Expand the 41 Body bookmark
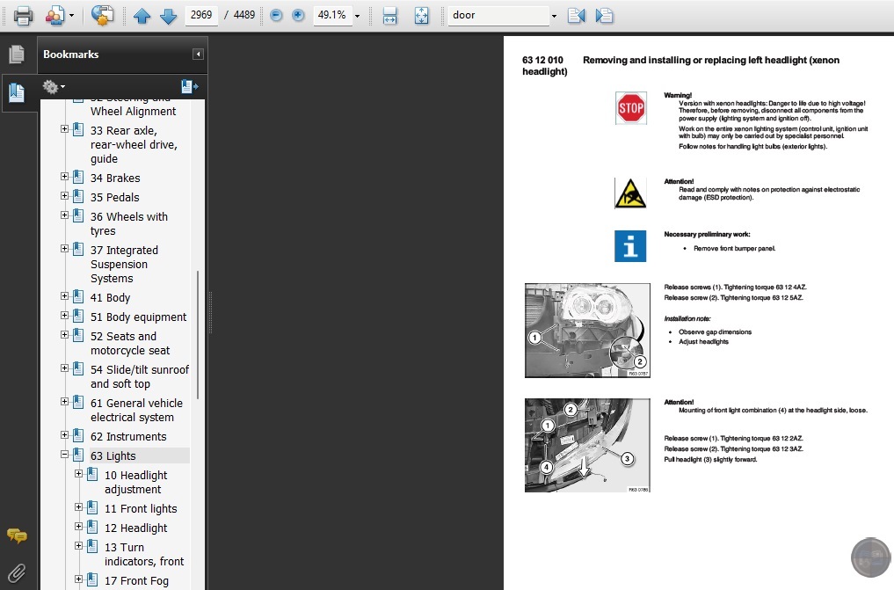 64,296
